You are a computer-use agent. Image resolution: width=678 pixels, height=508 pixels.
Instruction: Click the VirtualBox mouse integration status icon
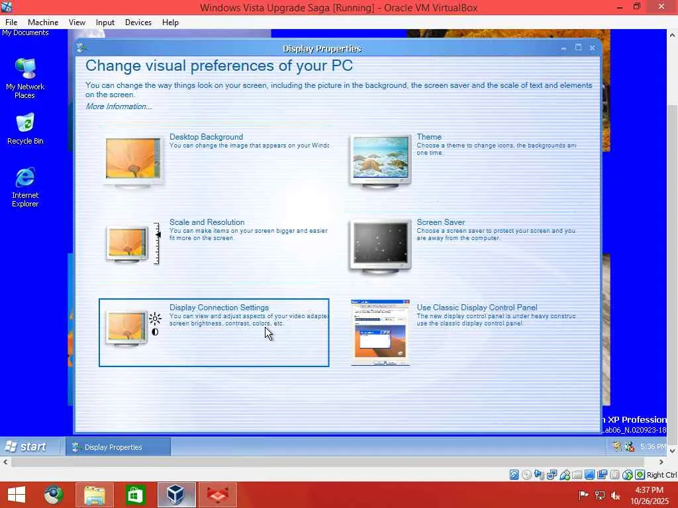[628, 475]
